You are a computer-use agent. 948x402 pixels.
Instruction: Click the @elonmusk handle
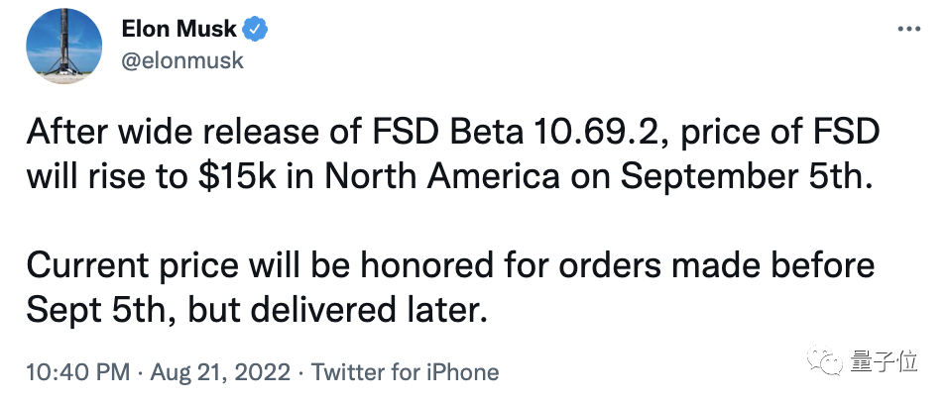(x=181, y=60)
